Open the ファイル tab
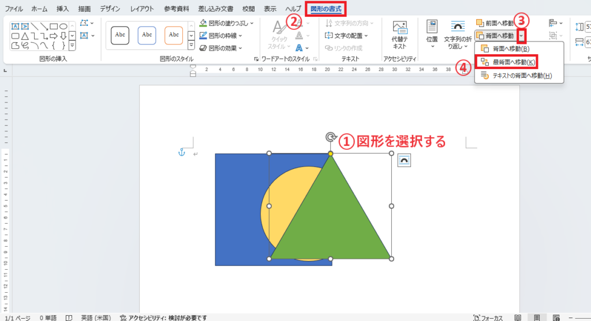This screenshot has height=321, width=591. tap(14, 9)
